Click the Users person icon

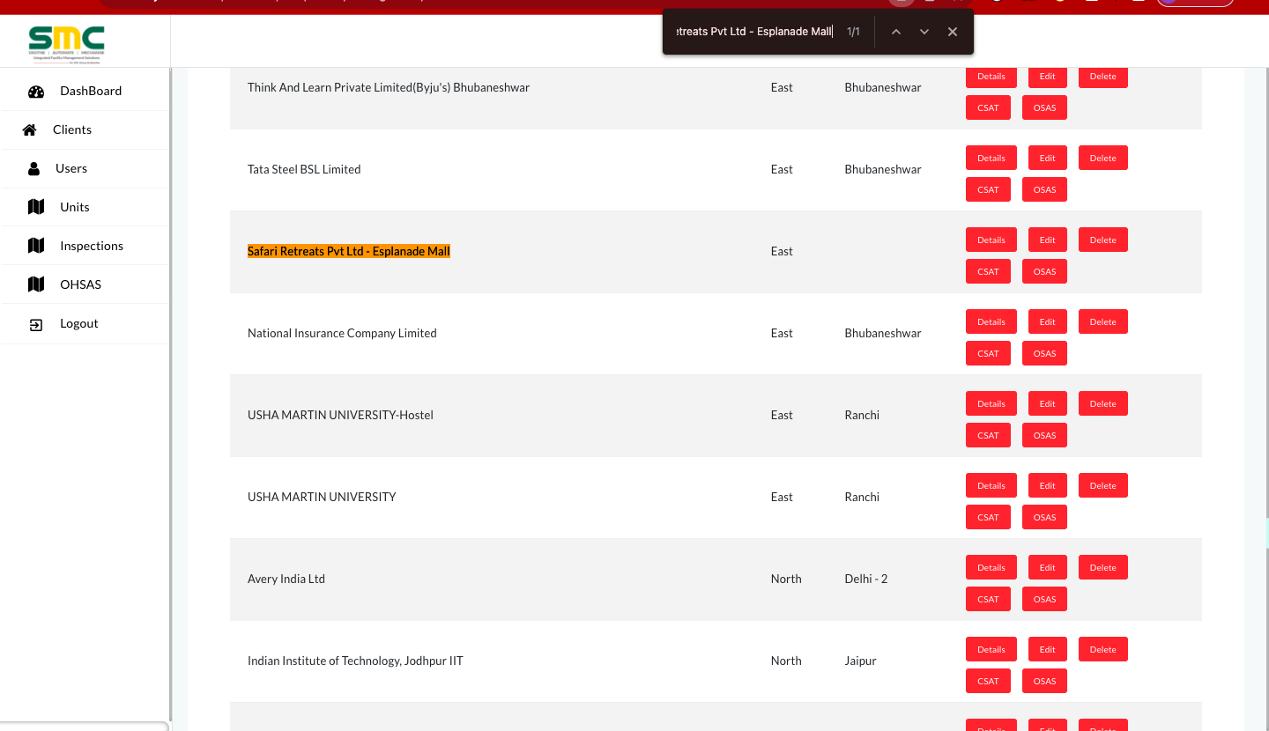tap(33, 169)
